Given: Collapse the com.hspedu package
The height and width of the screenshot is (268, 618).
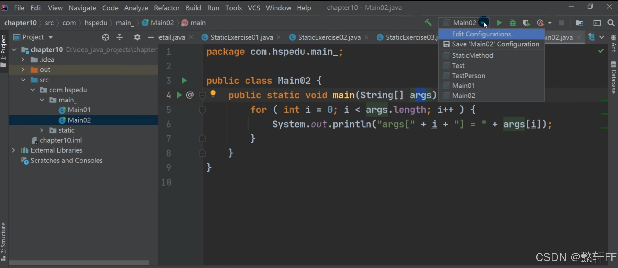Looking at the screenshot, I should [33, 90].
